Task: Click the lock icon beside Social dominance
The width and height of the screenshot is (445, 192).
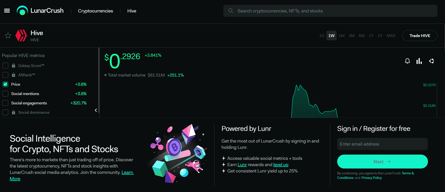Action: 14,112
